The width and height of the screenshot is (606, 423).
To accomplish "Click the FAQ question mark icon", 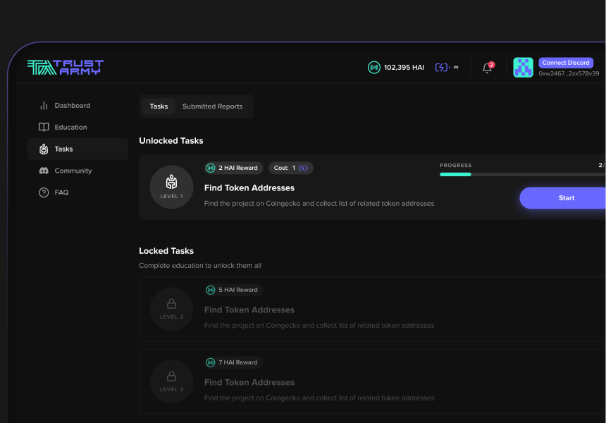I will tap(44, 192).
